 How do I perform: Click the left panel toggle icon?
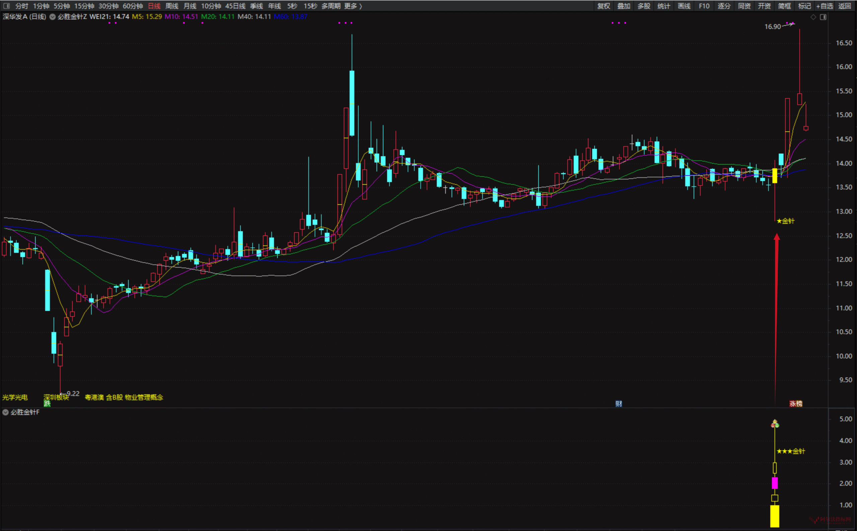pyautogui.click(x=7, y=6)
